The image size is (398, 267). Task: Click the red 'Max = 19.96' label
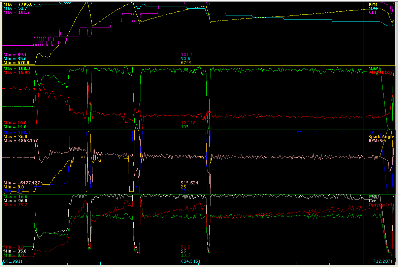[16, 73]
